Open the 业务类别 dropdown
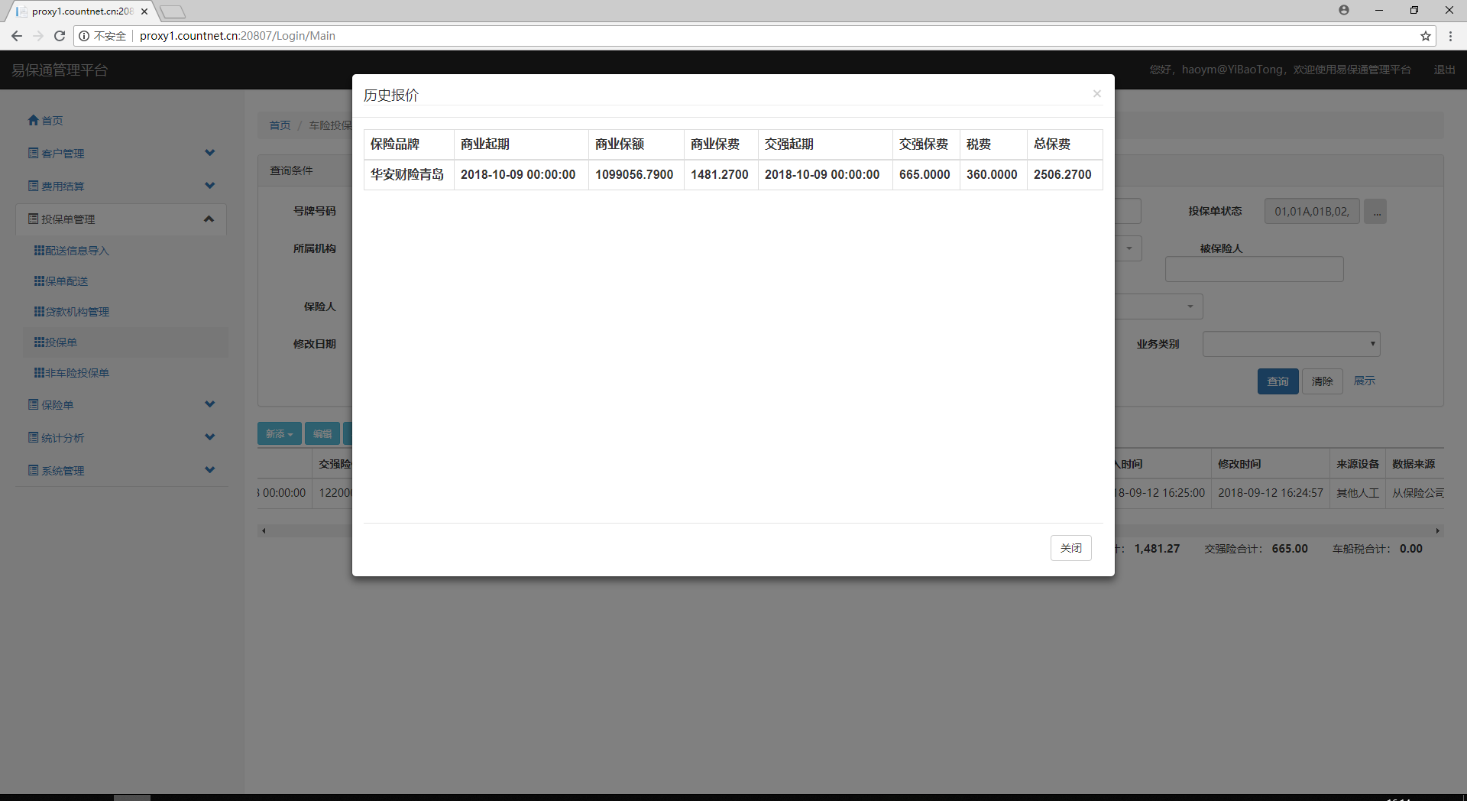The image size is (1467, 801). (1291, 344)
